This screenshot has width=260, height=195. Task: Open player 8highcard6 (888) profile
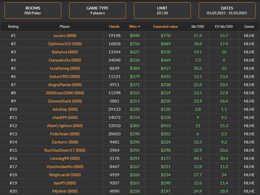tap(65, 175)
